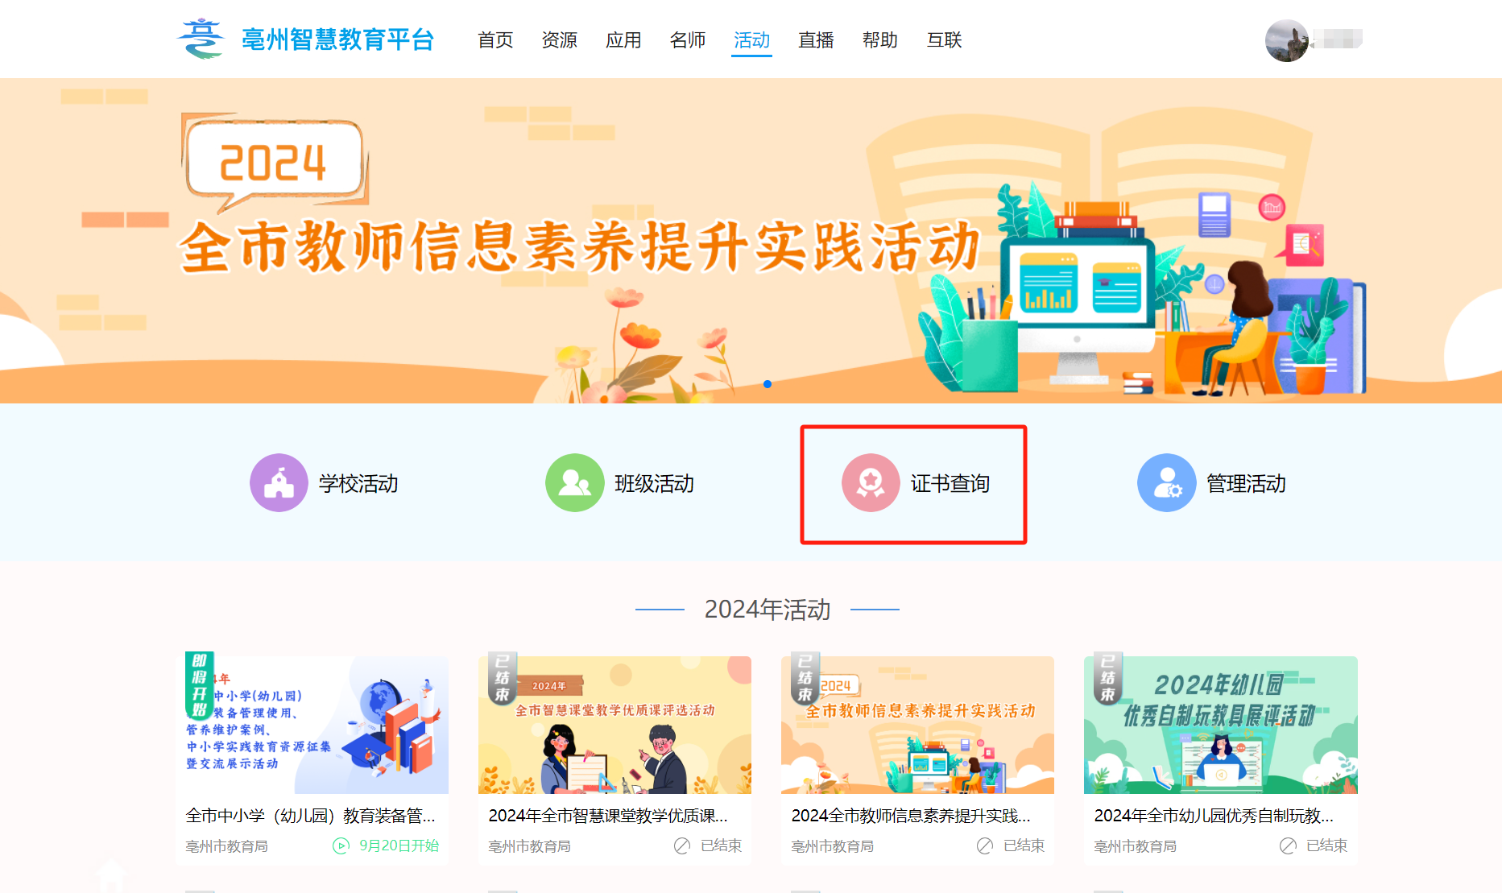Open 2024全市教师信息素养提升实践 activity title

pyautogui.click(x=911, y=816)
